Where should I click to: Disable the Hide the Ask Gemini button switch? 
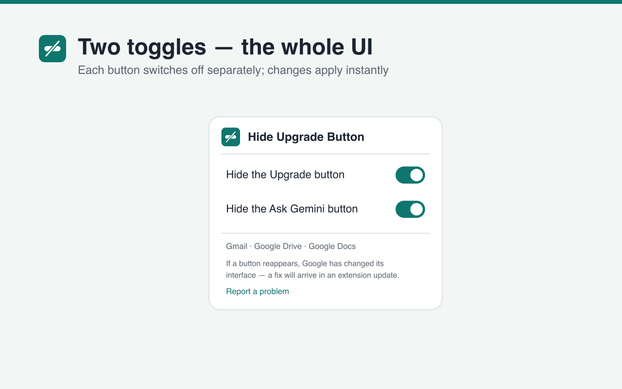point(410,209)
